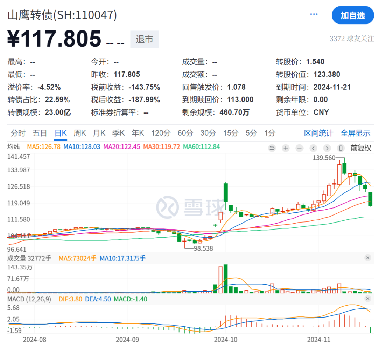
Task: Toggle the candlestick style icon
Action: [341, 148]
